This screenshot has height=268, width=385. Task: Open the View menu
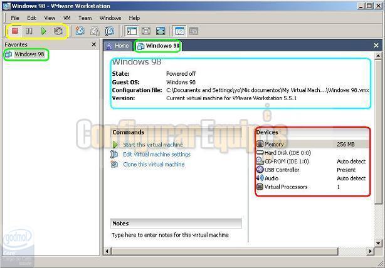(50, 18)
